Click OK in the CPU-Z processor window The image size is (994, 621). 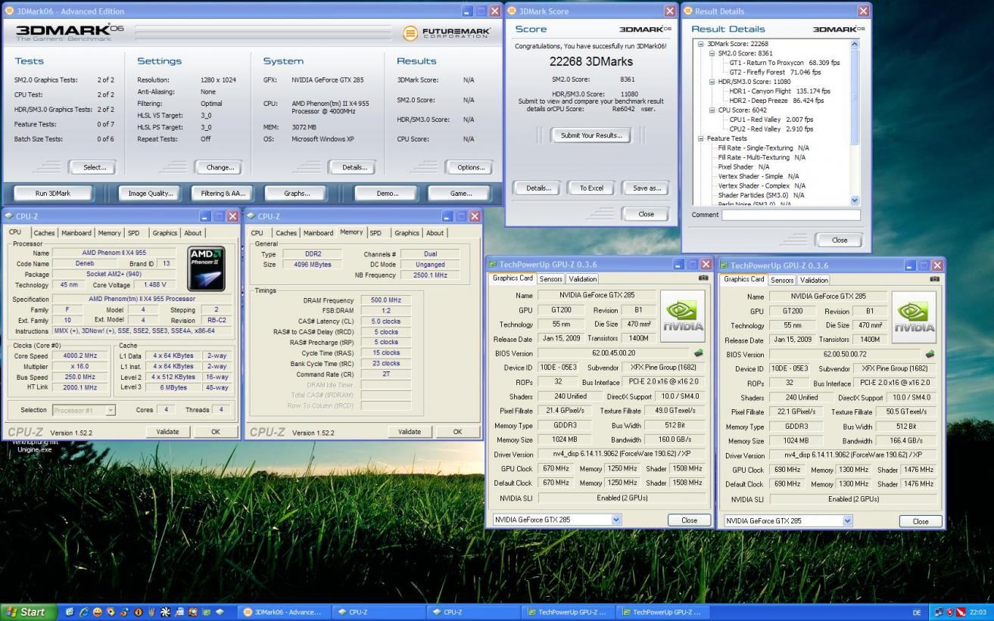click(215, 431)
